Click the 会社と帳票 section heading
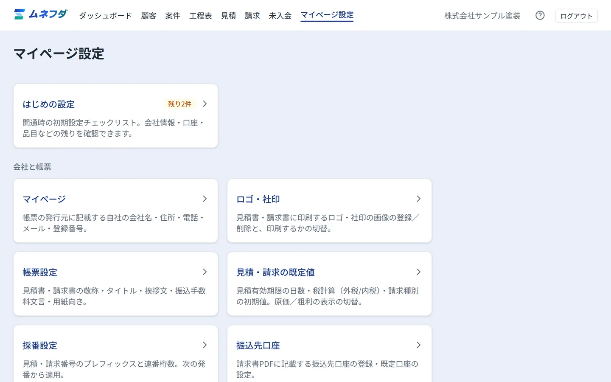The height and width of the screenshot is (382, 611). 32,167
